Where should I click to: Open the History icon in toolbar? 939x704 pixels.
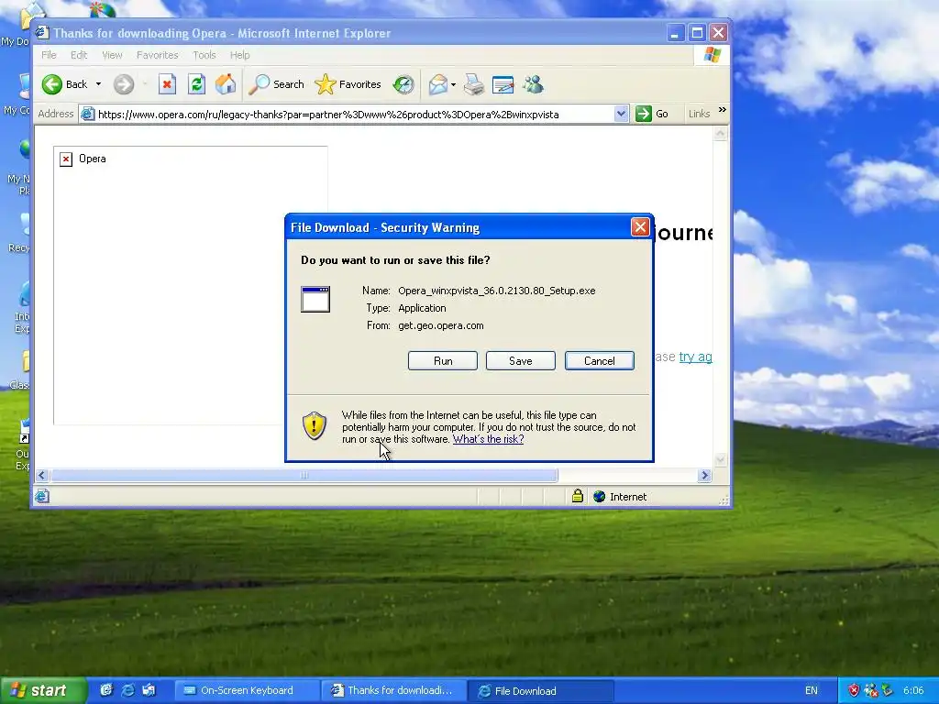tap(403, 84)
